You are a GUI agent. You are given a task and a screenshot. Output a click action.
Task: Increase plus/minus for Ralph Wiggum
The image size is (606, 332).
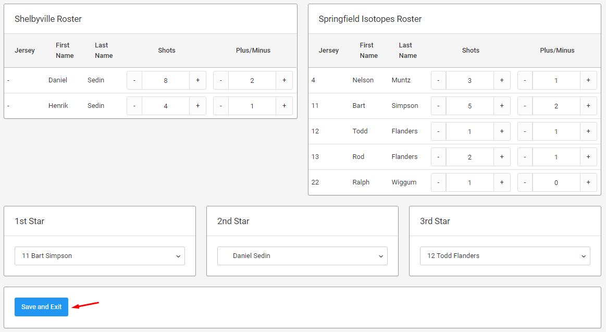pos(588,182)
